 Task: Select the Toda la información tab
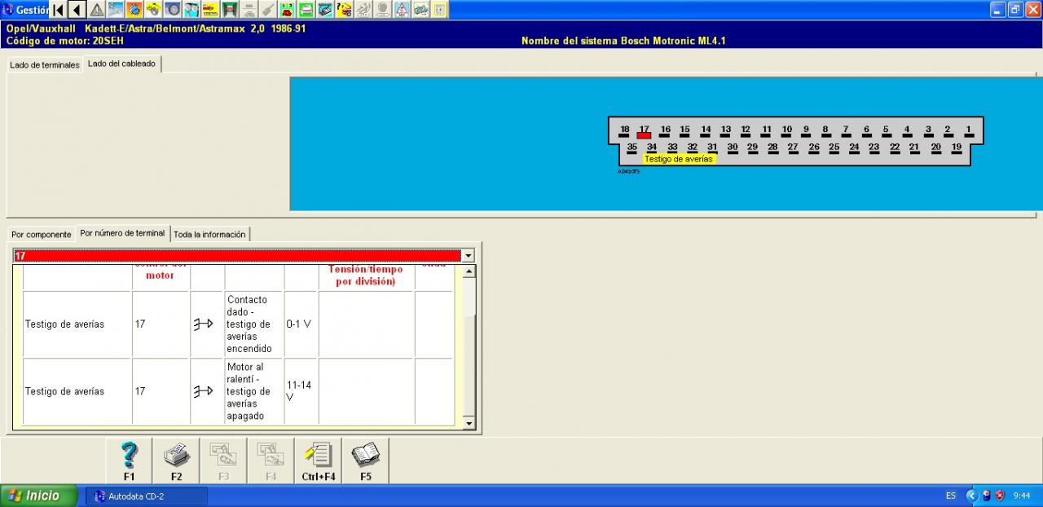pos(209,235)
